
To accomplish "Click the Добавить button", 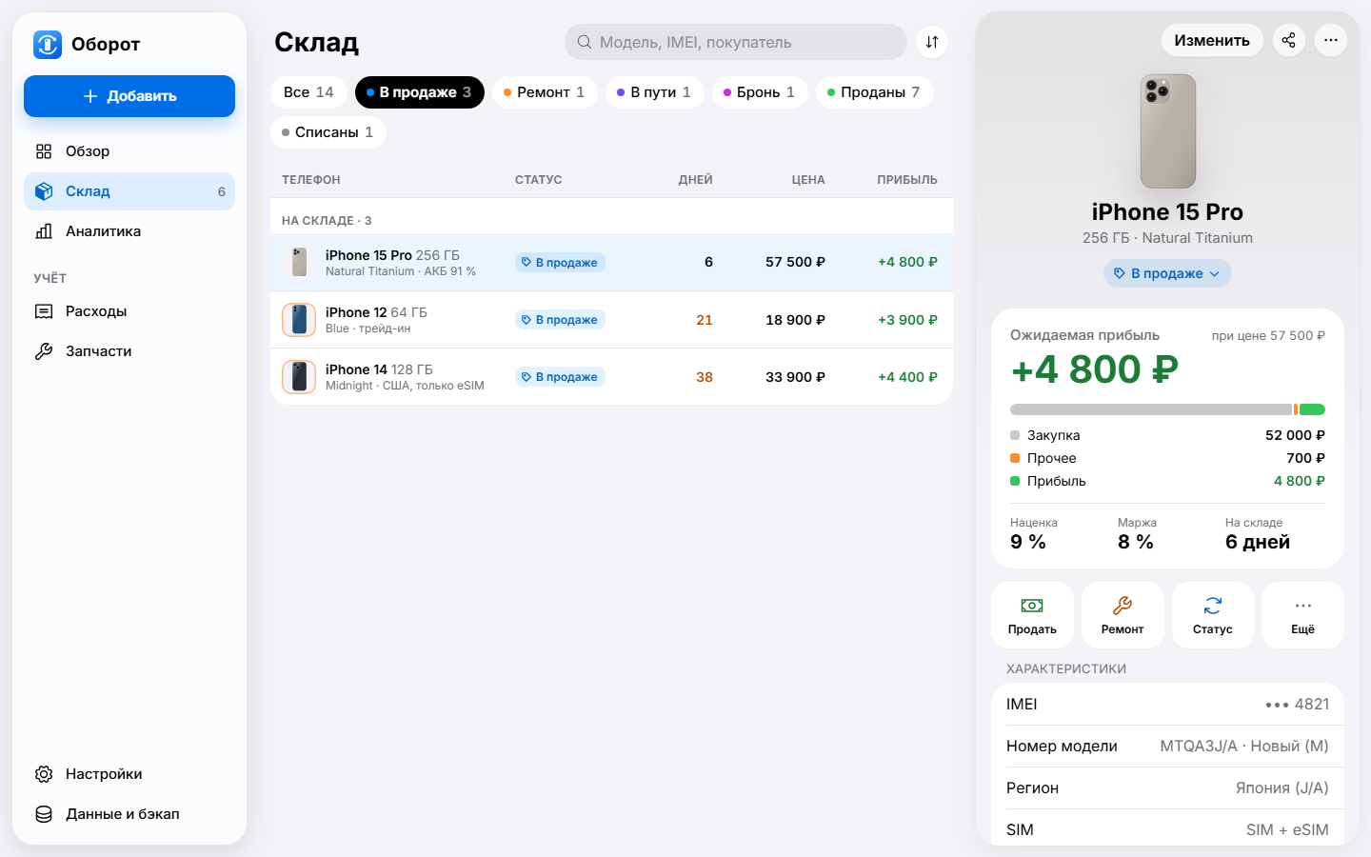I will 129,96.
